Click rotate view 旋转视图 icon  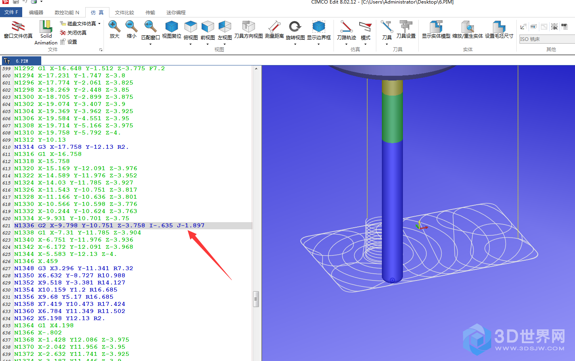(x=295, y=27)
